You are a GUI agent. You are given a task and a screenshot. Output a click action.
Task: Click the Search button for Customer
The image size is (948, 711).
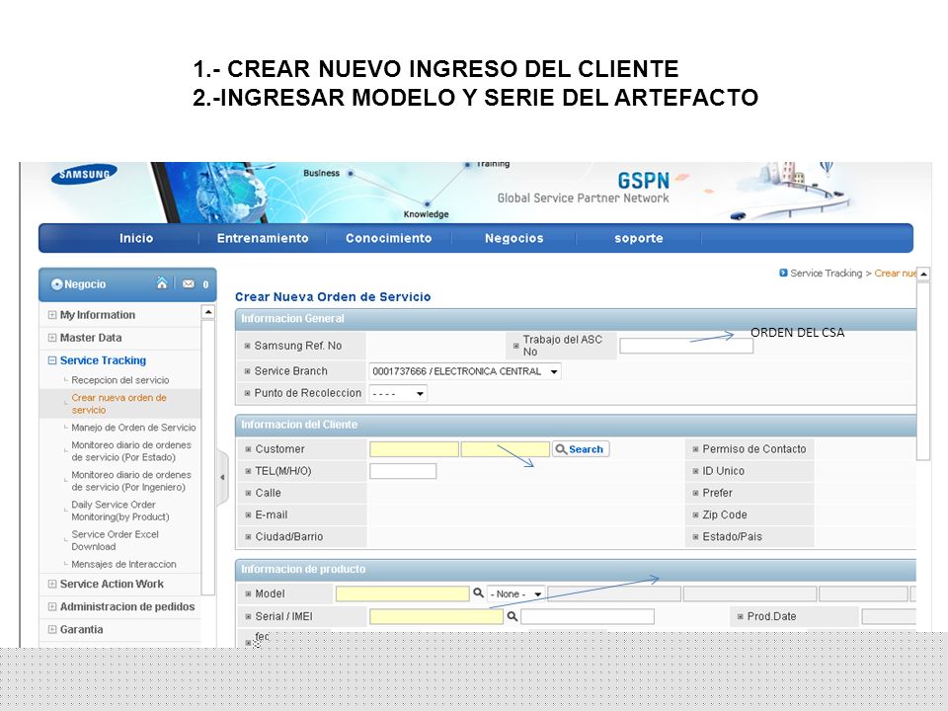point(581,449)
